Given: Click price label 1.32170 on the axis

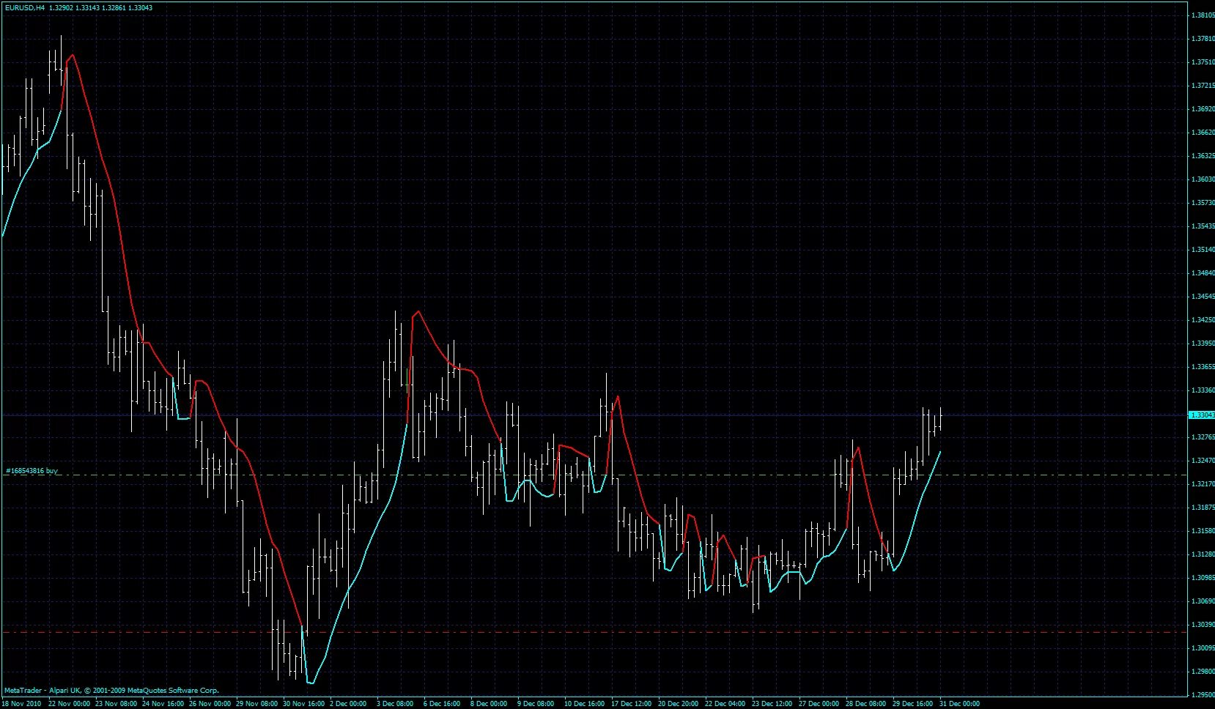Looking at the screenshot, I should [x=1203, y=484].
